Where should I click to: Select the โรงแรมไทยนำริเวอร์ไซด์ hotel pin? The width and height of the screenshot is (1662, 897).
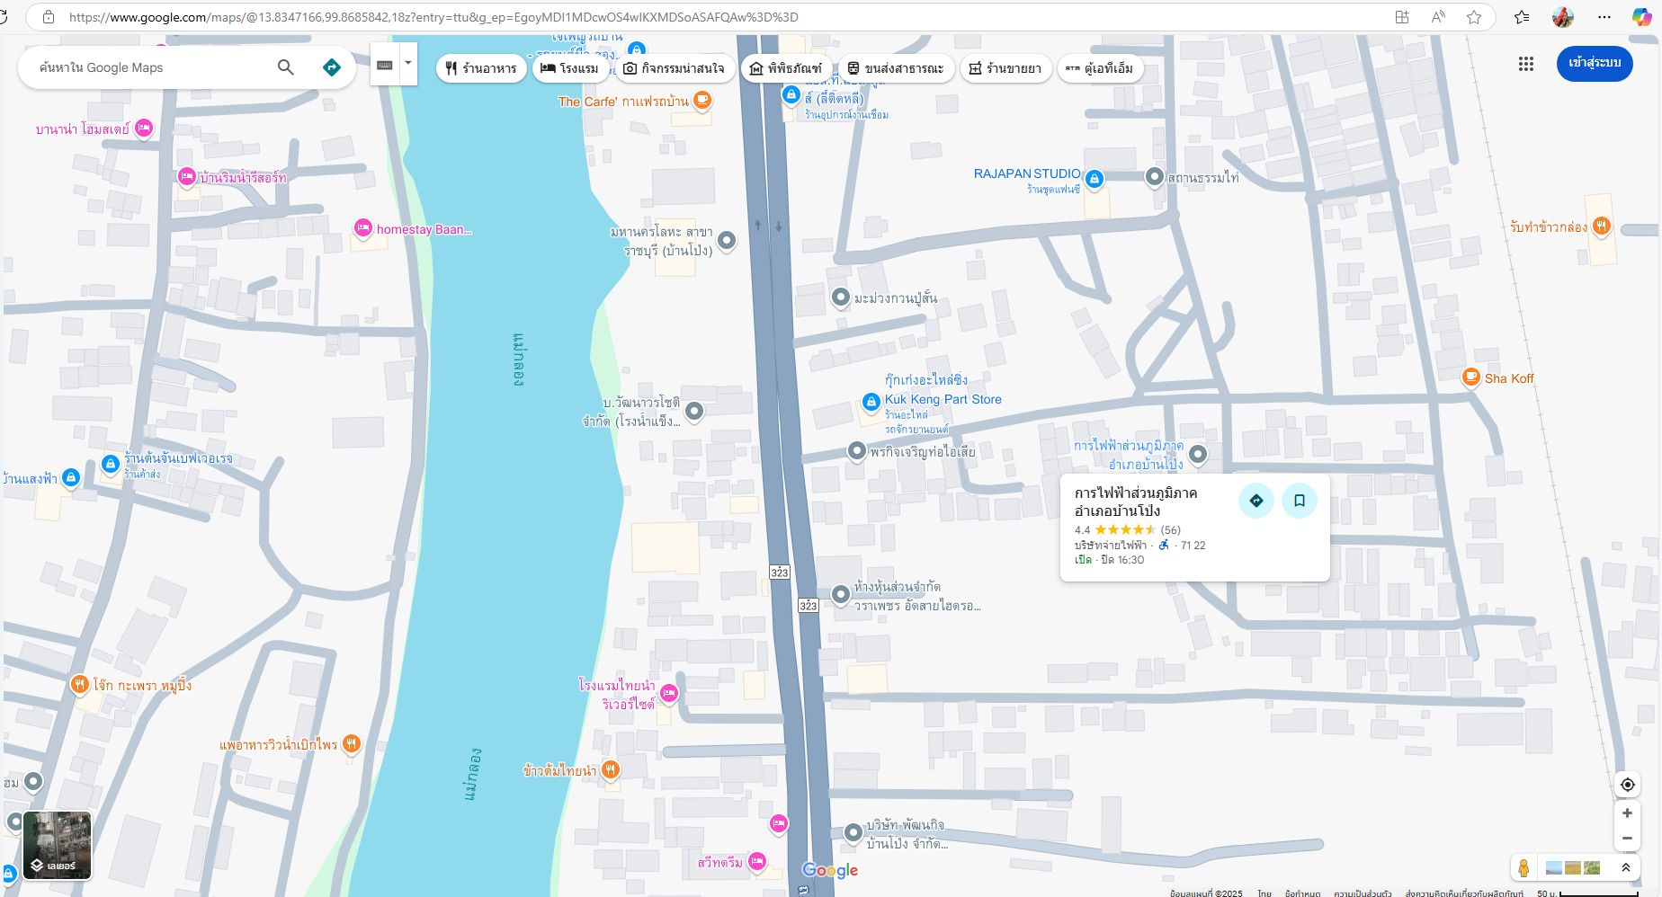pyautogui.click(x=669, y=693)
